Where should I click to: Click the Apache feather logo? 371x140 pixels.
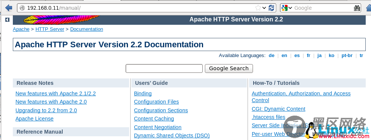coord(62,20)
